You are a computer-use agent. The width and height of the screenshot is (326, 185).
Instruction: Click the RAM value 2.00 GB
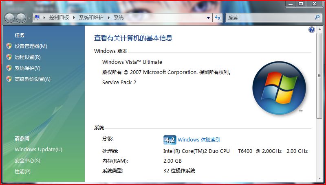tap(172, 161)
